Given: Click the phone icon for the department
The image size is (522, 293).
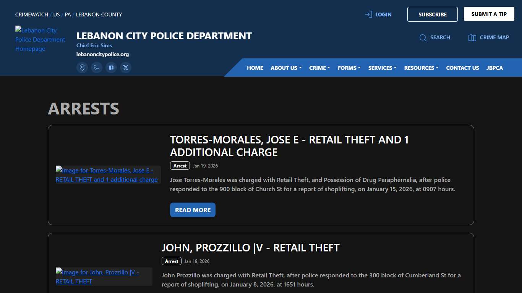Looking at the screenshot, I should (x=97, y=68).
